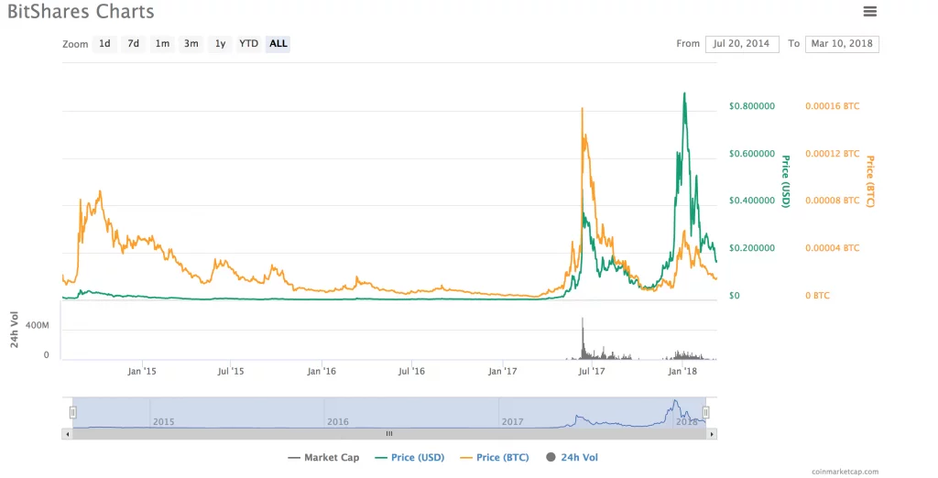Click the 0.00004 BTC axis label
938x478 pixels.
(832, 248)
